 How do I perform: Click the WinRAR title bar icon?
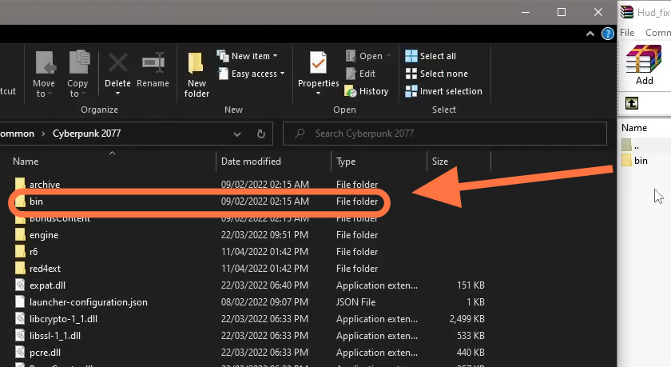(x=627, y=12)
